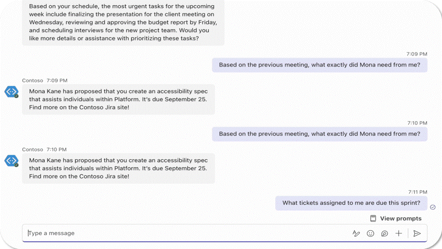Click the prompt book icon beside View prompts
442x249 pixels.
pyautogui.click(x=373, y=218)
